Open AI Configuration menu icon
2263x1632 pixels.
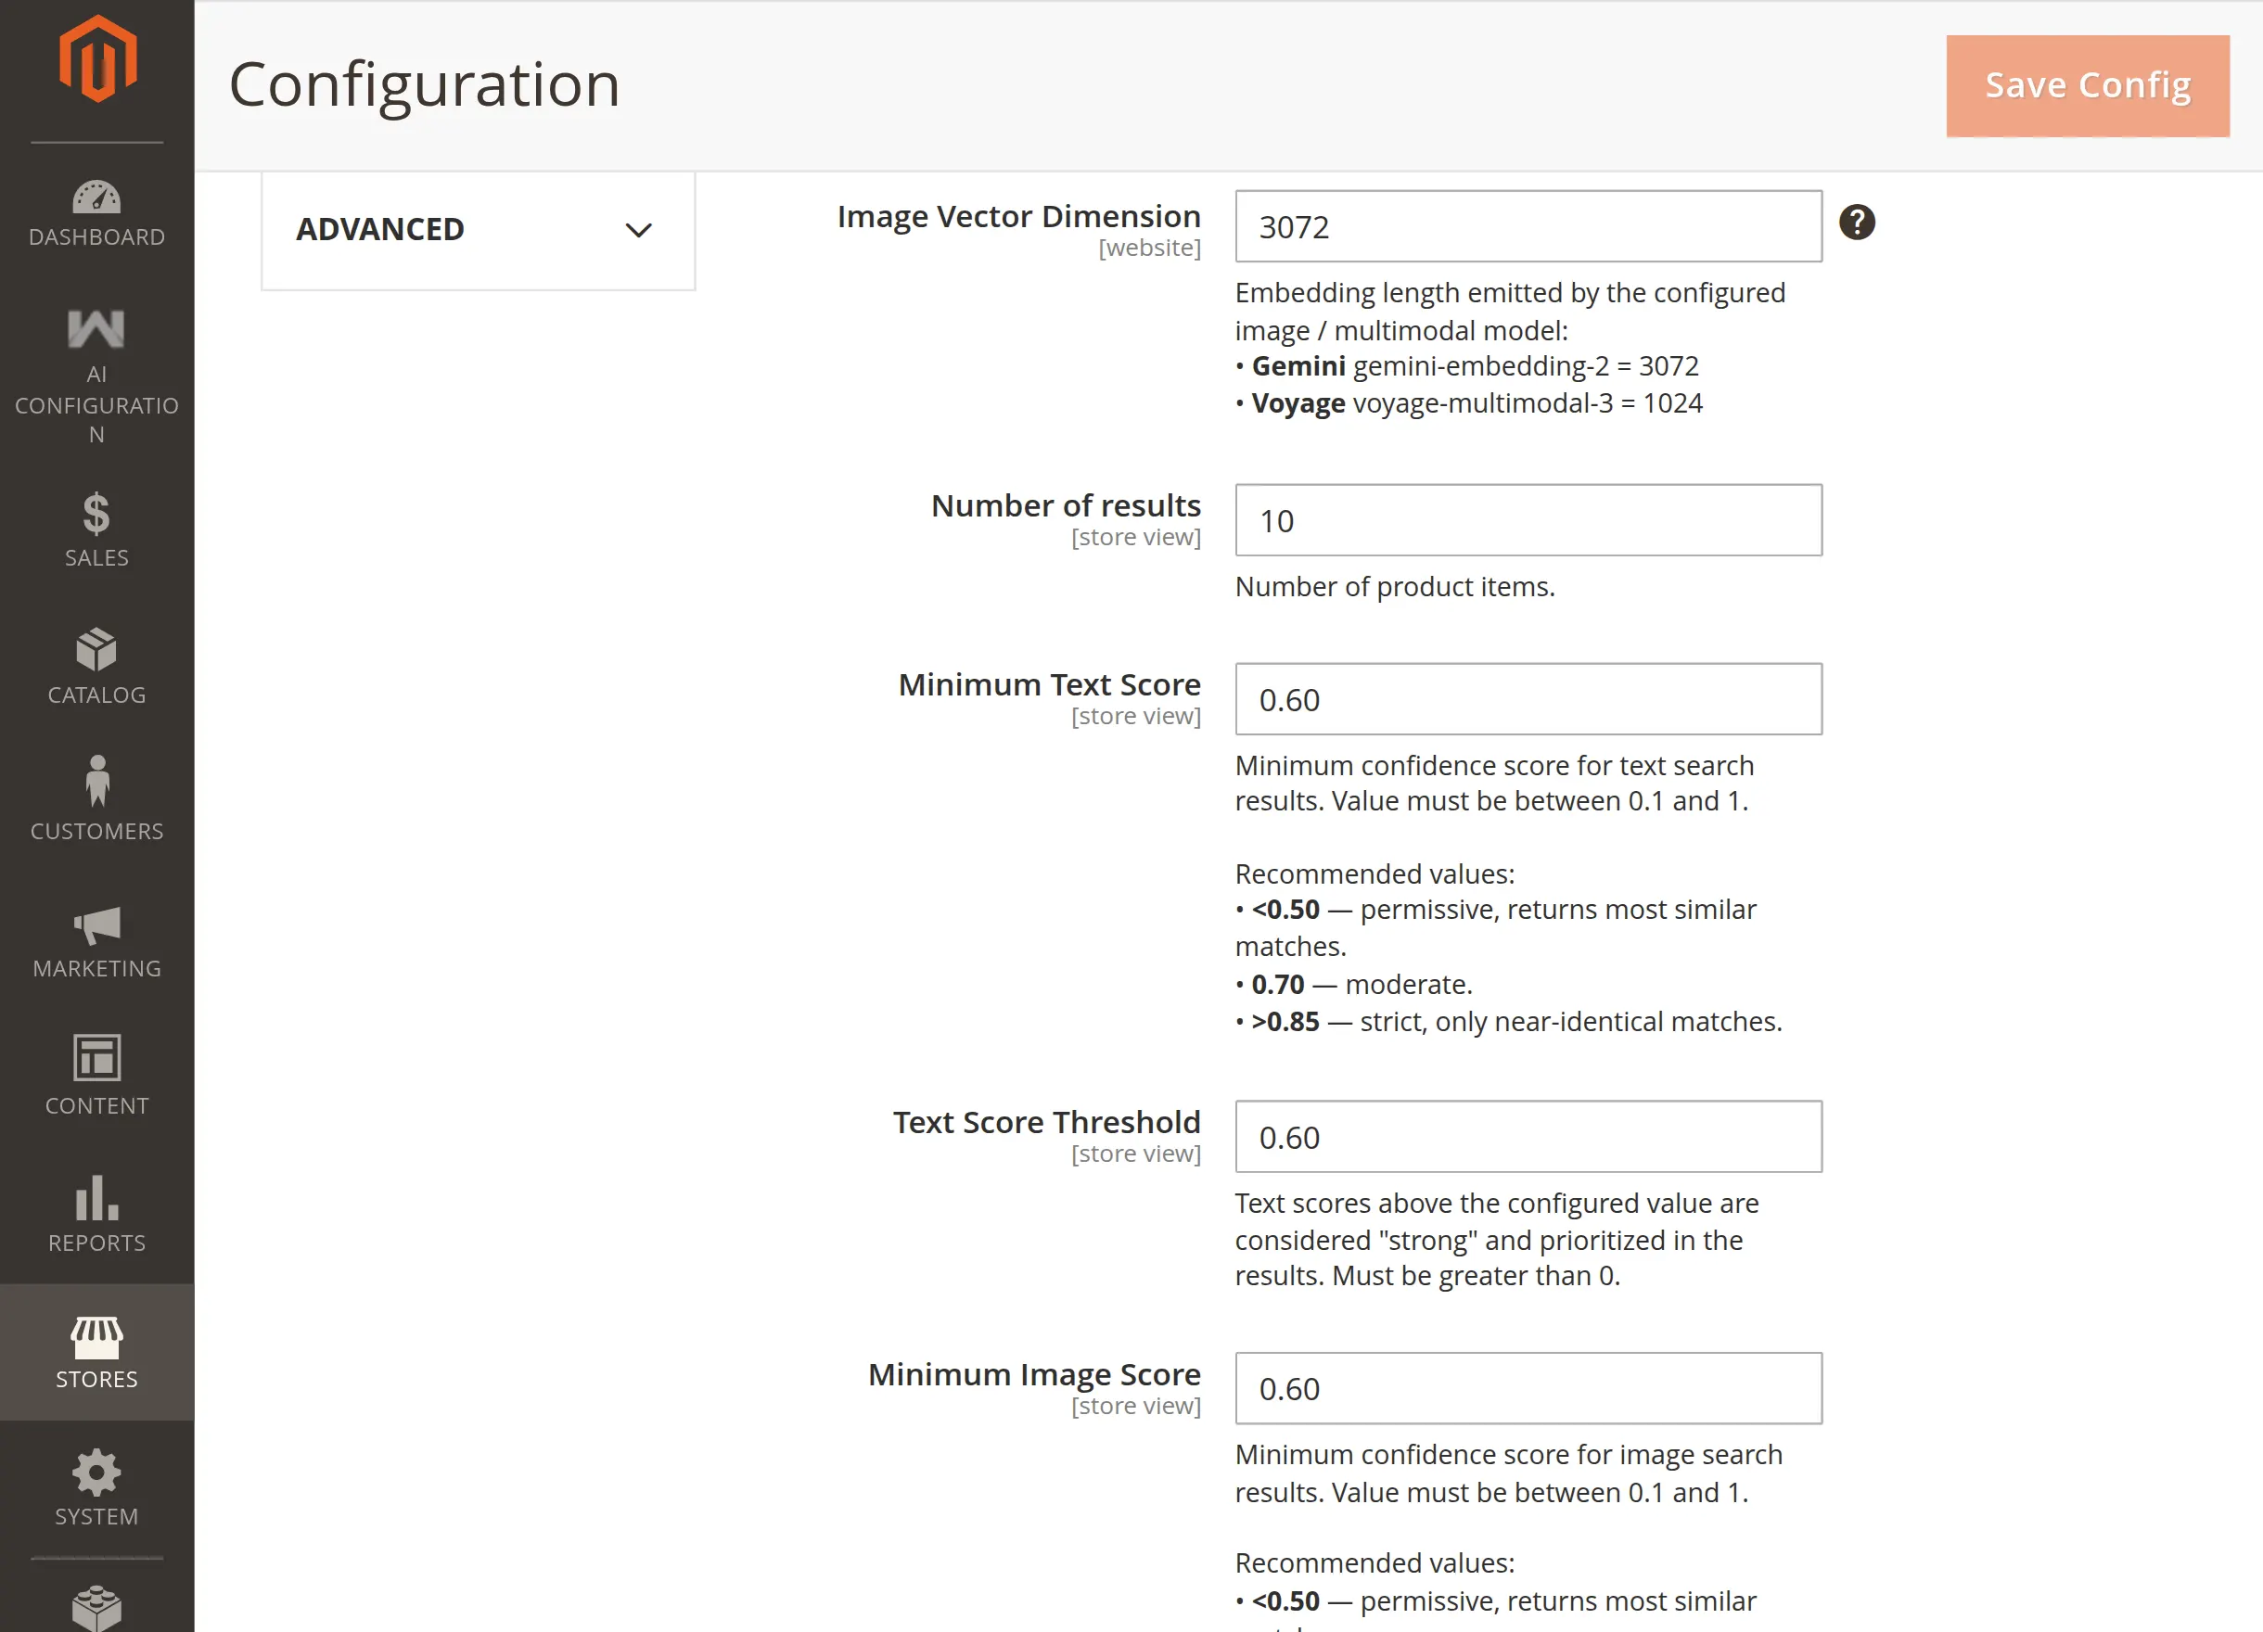(x=96, y=328)
